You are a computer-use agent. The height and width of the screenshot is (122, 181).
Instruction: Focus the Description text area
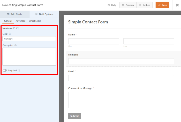tap(29, 56)
